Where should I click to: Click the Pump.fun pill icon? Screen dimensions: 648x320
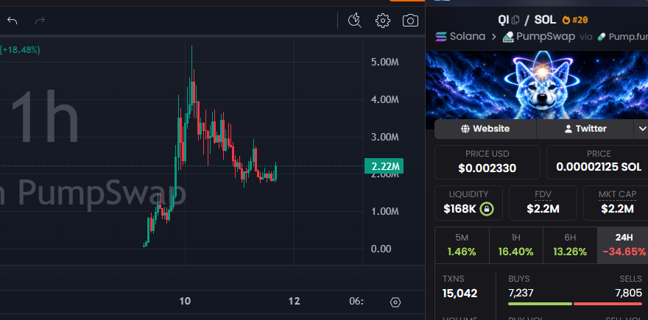point(602,37)
